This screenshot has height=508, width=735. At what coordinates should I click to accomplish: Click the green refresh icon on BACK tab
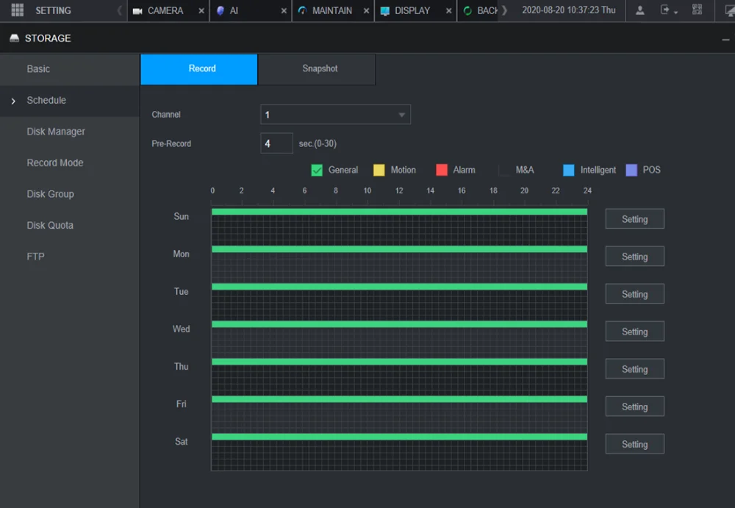(467, 11)
